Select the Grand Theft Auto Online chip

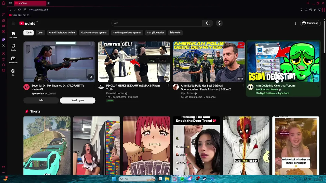62,33
